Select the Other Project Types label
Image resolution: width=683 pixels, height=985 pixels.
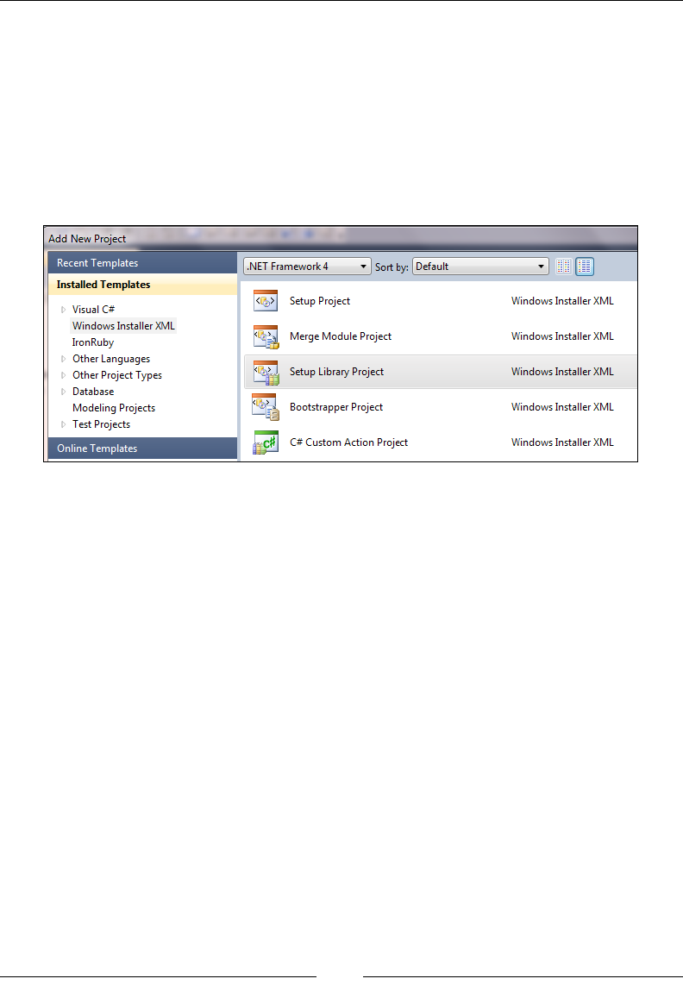[x=117, y=375]
